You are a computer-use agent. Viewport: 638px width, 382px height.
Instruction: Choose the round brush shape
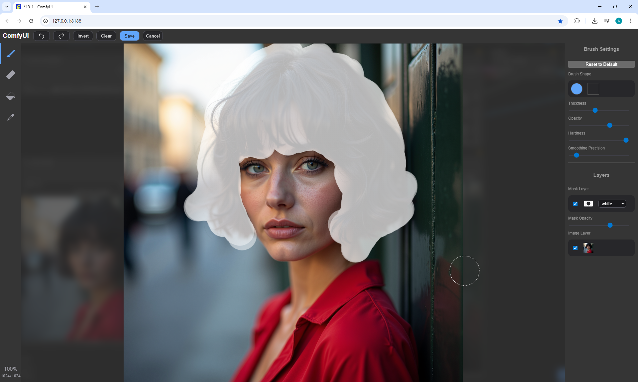[x=577, y=89]
